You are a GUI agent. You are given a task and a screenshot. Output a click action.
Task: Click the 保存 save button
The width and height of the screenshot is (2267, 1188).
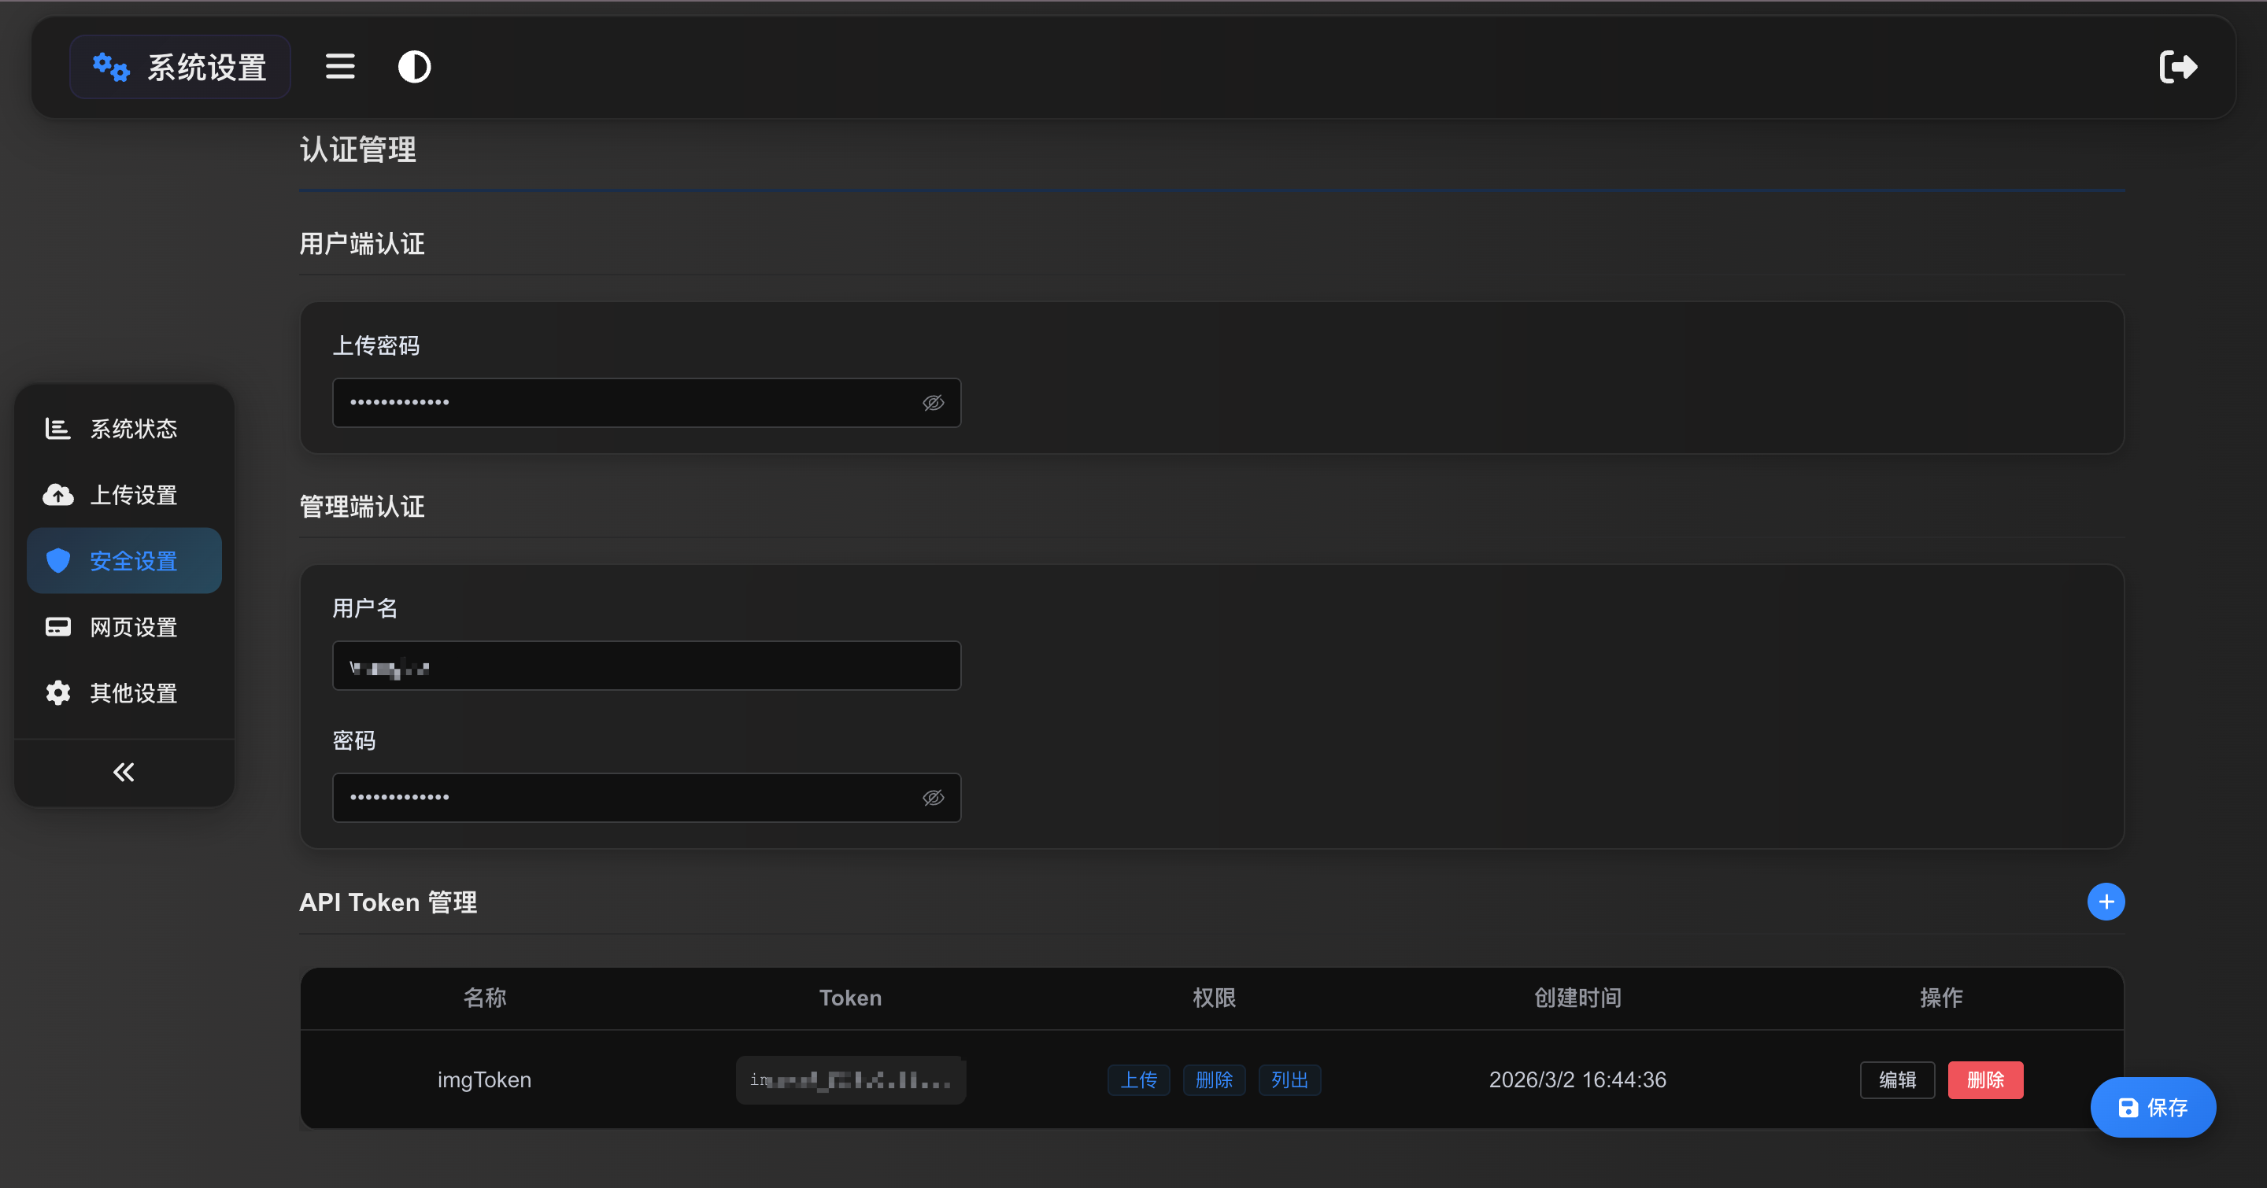point(2153,1107)
